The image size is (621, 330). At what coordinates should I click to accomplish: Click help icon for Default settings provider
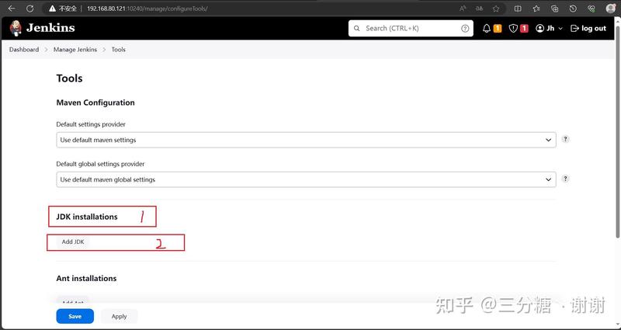click(x=566, y=139)
